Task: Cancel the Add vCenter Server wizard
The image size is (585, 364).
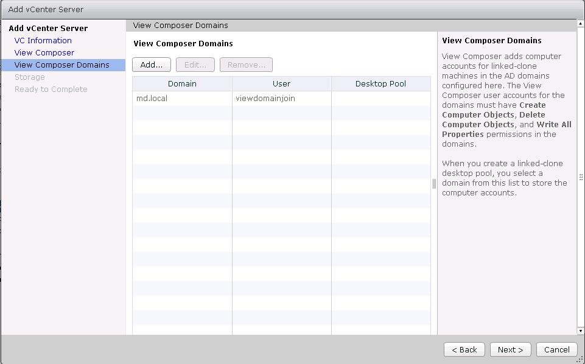Action: (x=556, y=349)
